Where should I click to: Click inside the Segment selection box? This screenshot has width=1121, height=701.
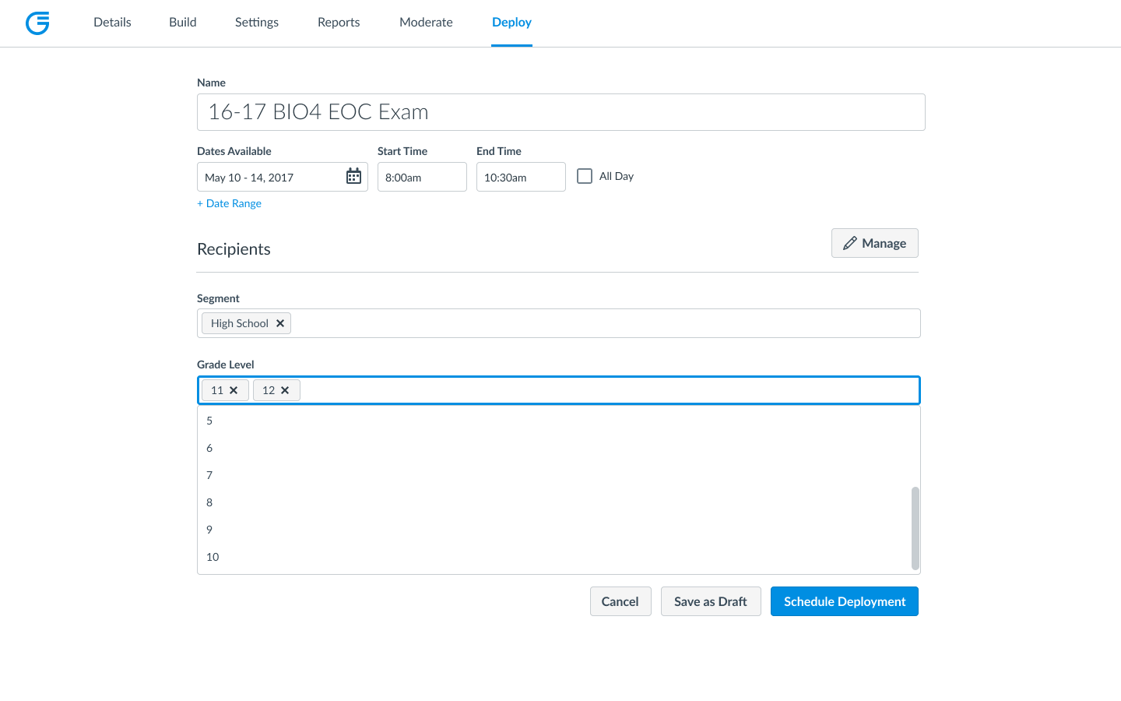(559, 323)
